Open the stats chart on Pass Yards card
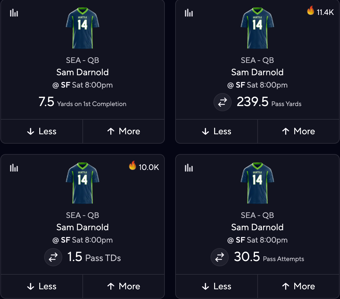The width and height of the screenshot is (340, 299). point(188,13)
